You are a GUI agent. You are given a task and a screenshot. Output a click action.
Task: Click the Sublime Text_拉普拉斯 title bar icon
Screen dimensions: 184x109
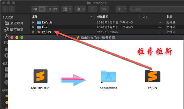click(x=78, y=38)
